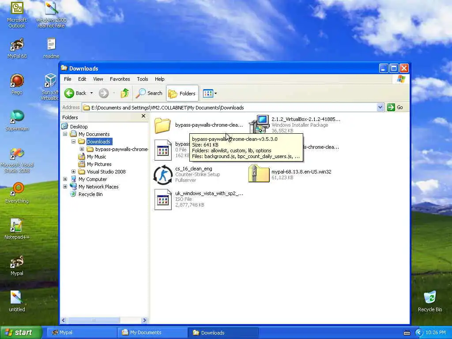Switch to Mypal taskbar button
The width and height of the screenshot is (452, 339).
(82, 332)
